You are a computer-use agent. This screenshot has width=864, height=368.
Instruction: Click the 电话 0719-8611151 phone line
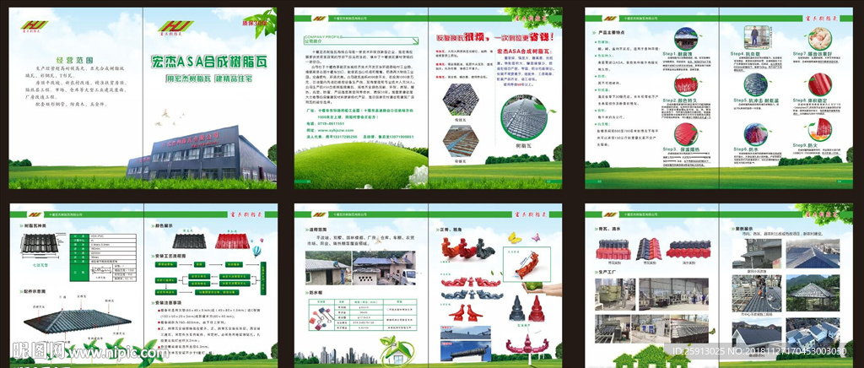point(326,124)
